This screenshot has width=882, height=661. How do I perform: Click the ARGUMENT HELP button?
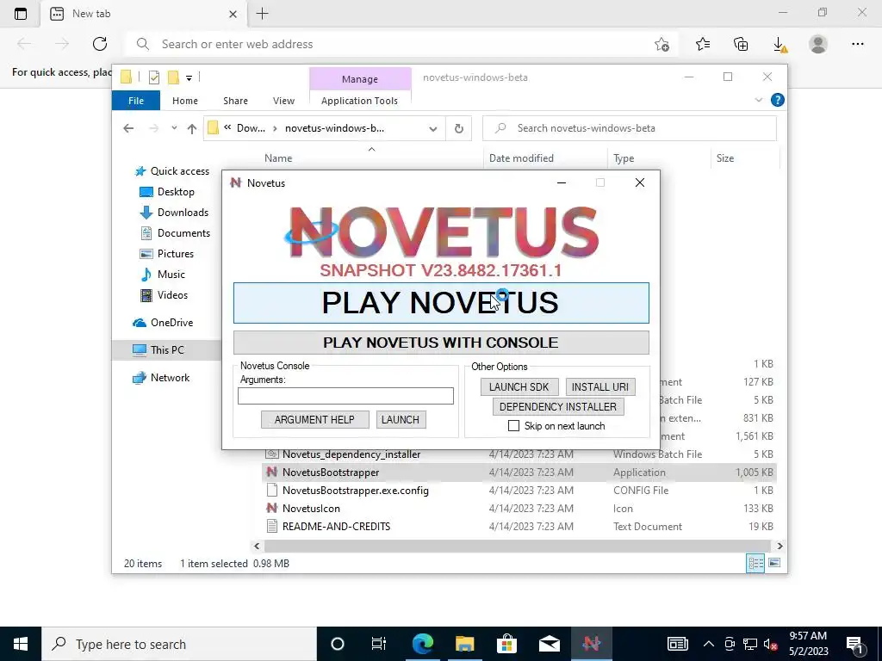[x=314, y=419]
